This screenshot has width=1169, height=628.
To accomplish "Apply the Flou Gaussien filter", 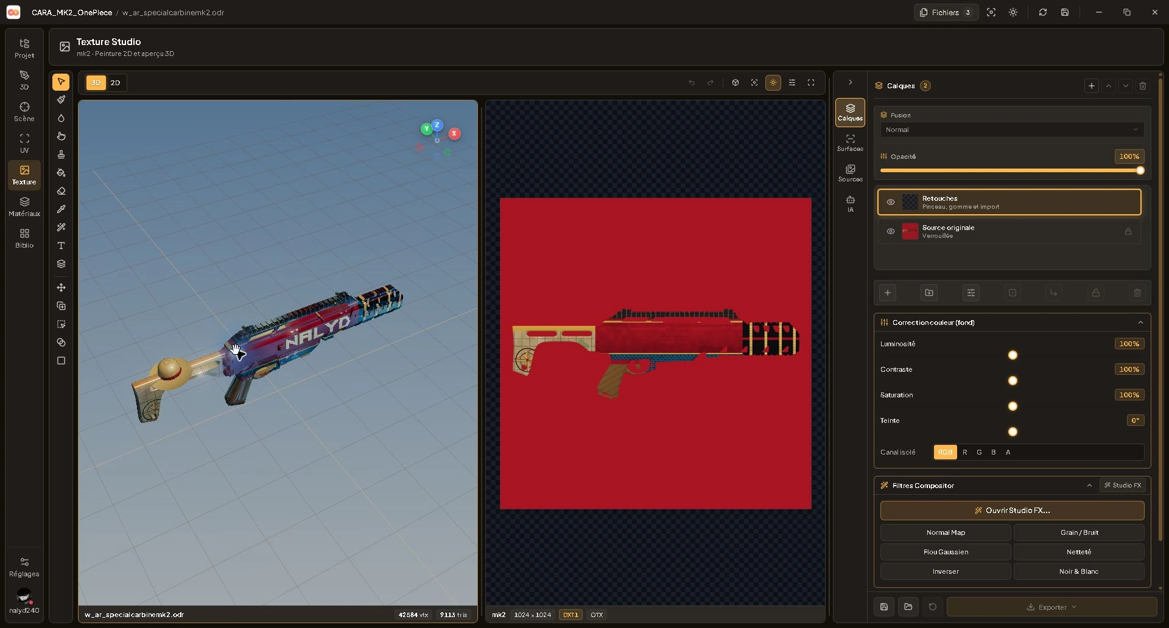I will click(x=946, y=552).
